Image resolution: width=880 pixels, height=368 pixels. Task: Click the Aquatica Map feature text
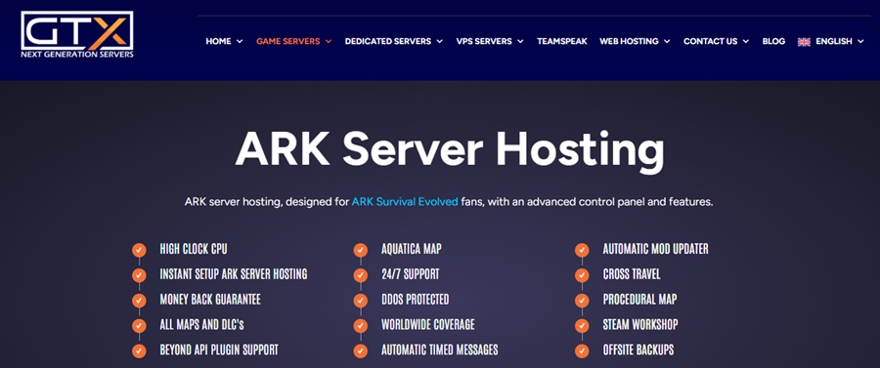412,249
